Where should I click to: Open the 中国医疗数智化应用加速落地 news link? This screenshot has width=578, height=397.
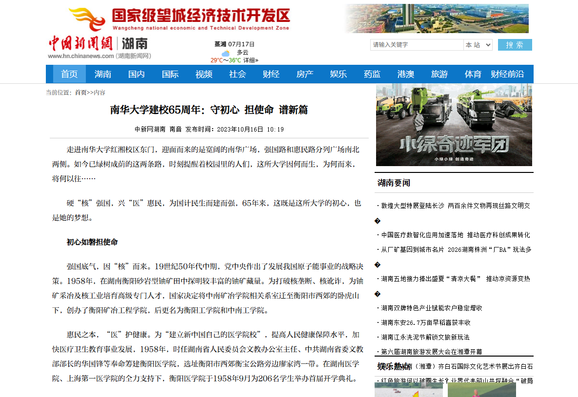click(x=456, y=235)
